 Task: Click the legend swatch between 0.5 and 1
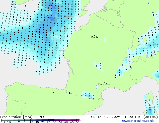click(10, 120)
